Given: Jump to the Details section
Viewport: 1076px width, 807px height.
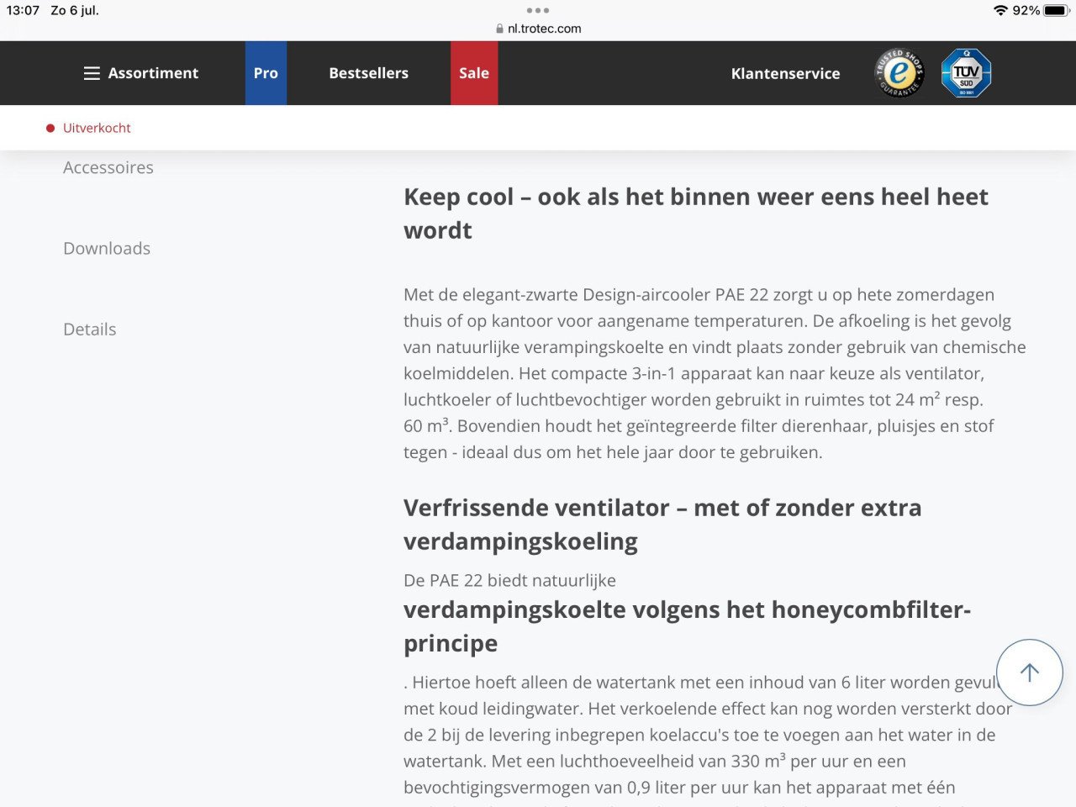Looking at the screenshot, I should click(x=90, y=329).
